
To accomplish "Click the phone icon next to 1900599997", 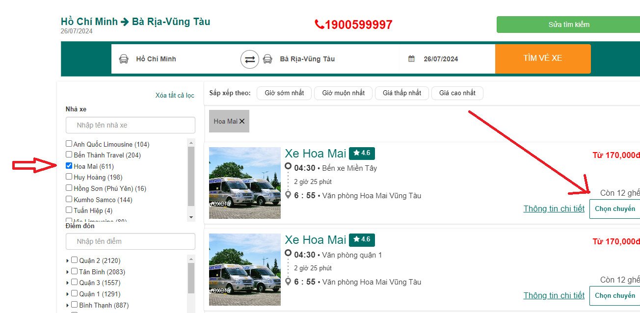I will click(319, 23).
